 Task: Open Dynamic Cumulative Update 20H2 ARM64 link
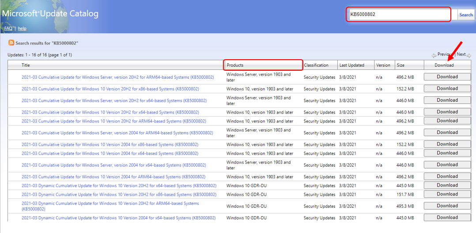[x=110, y=206]
